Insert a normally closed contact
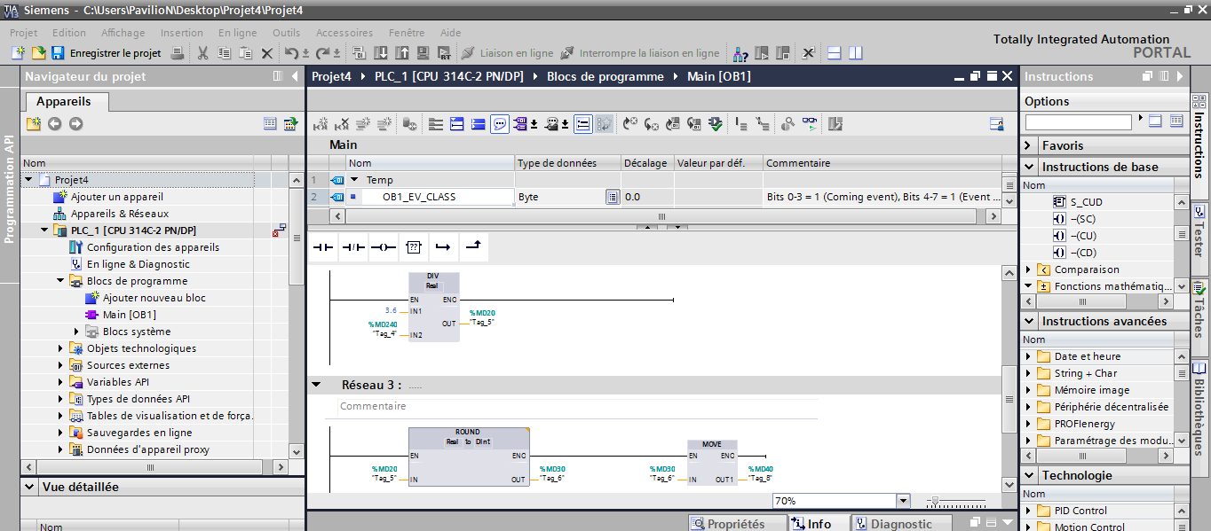1211x531 pixels. tap(353, 247)
